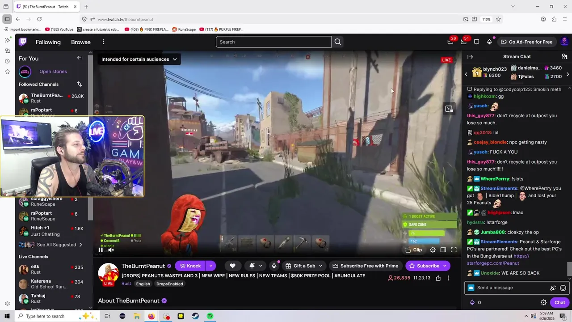Reload the page in the browser
The width and height of the screenshot is (572, 322).
click(x=39, y=19)
